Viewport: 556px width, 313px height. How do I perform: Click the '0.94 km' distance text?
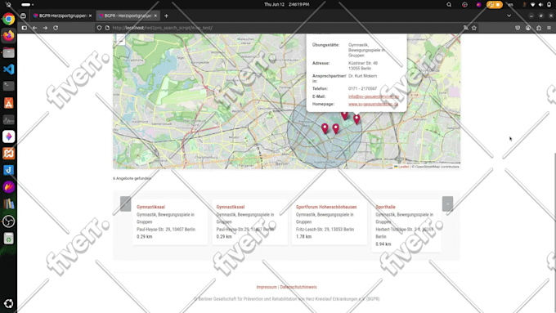383,244
